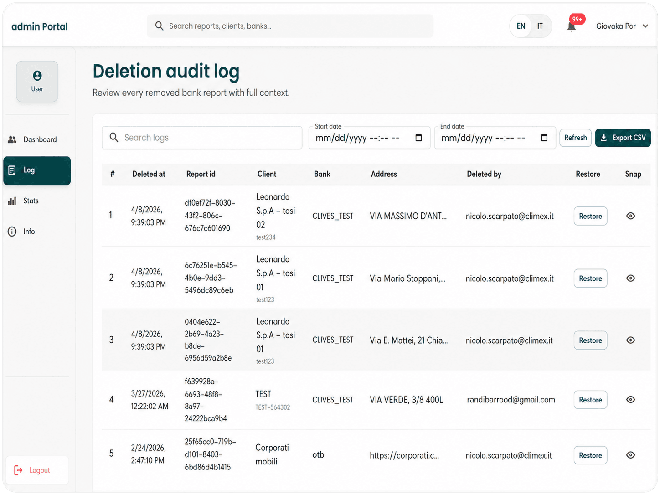This screenshot has height=495, width=660.
Task: Open the Start date calendar picker icon
Action: point(418,138)
